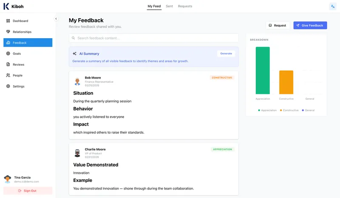
Task: Focus the Search feedback content field
Action: click(154, 38)
